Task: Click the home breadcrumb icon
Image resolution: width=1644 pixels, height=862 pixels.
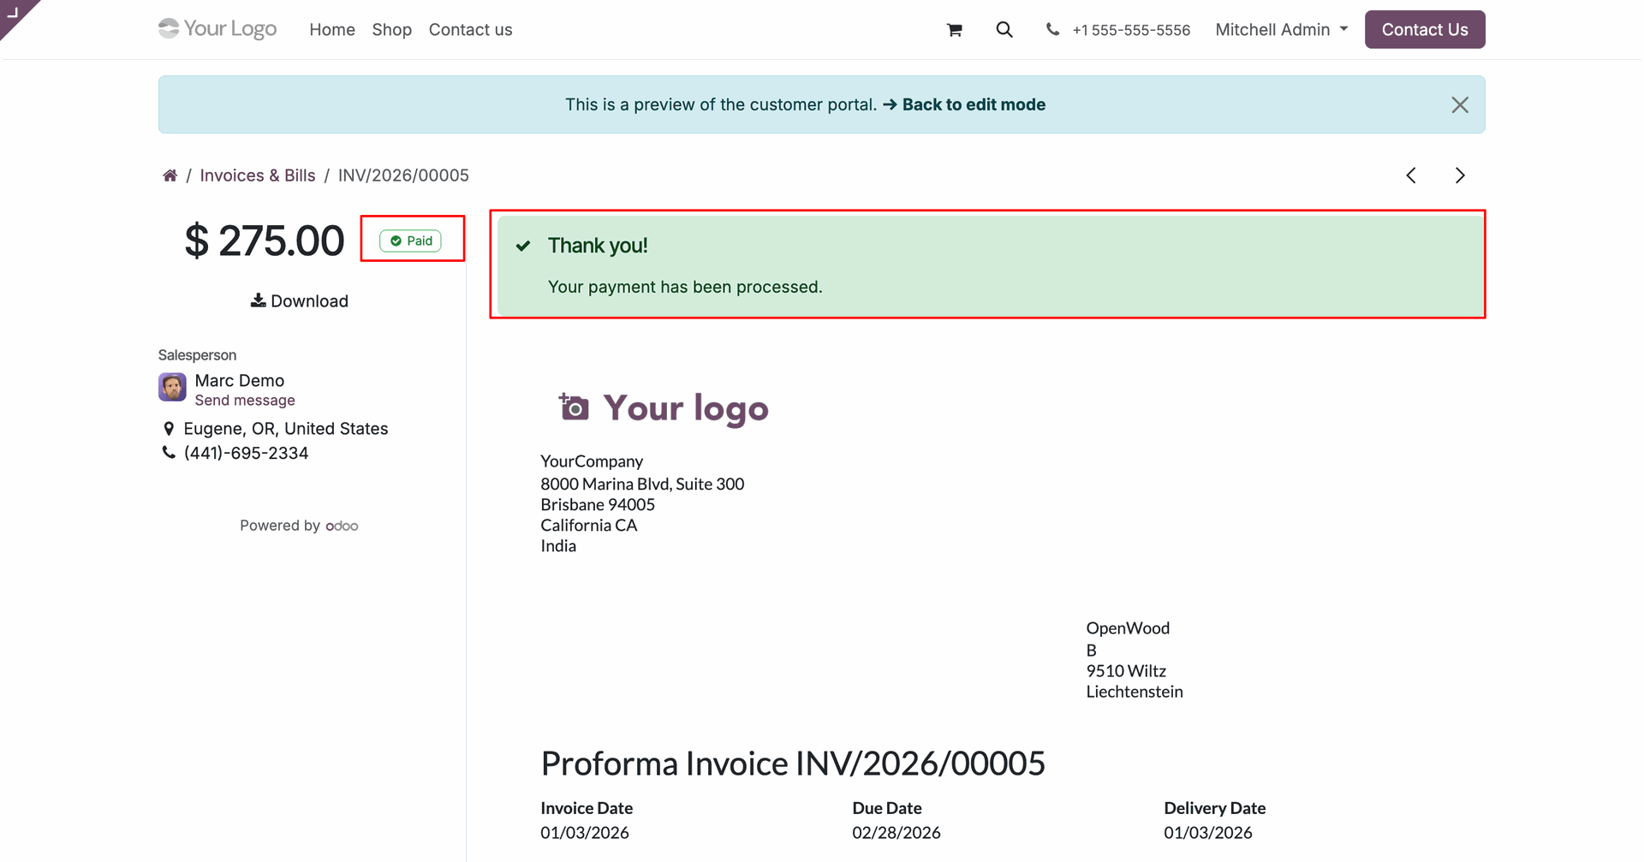Action: (170, 175)
